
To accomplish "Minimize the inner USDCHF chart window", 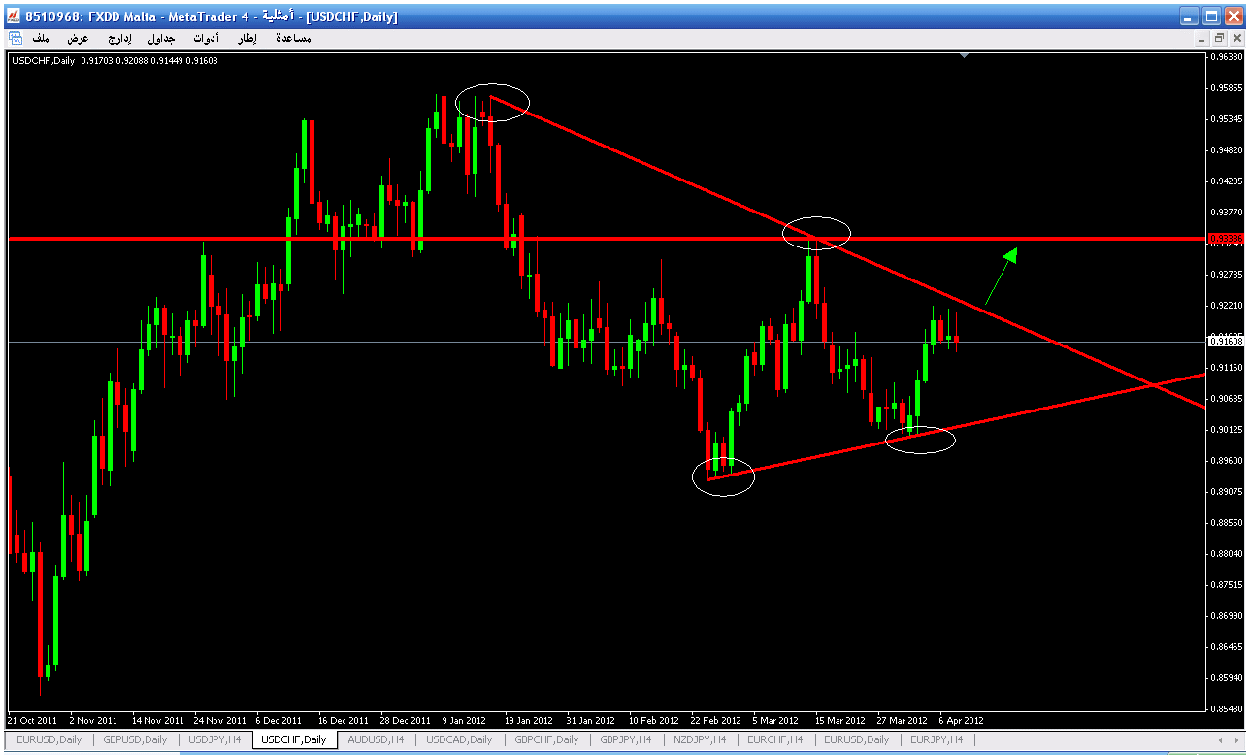I will point(1203,38).
